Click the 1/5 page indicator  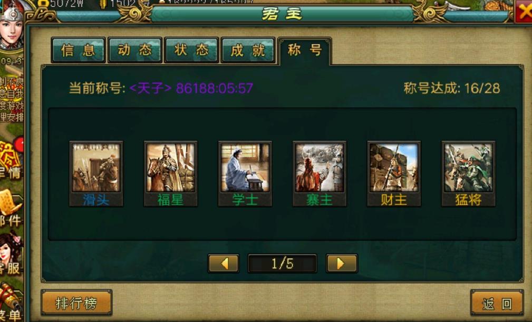click(282, 264)
